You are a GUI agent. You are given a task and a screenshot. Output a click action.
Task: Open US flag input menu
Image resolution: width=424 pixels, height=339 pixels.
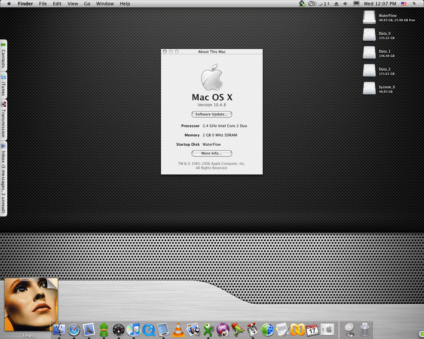[x=404, y=4]
